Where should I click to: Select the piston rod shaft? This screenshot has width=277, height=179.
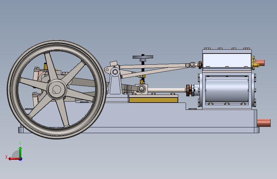click(167, 90)
